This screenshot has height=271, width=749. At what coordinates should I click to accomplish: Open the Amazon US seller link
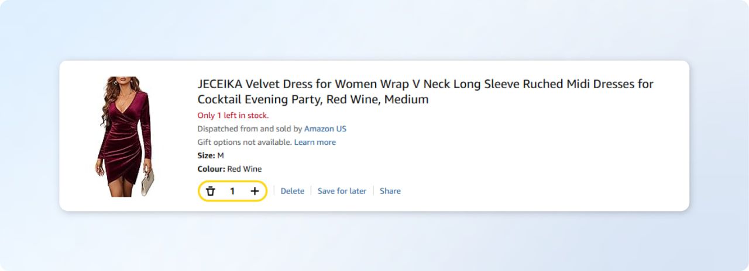pos(325,128)
